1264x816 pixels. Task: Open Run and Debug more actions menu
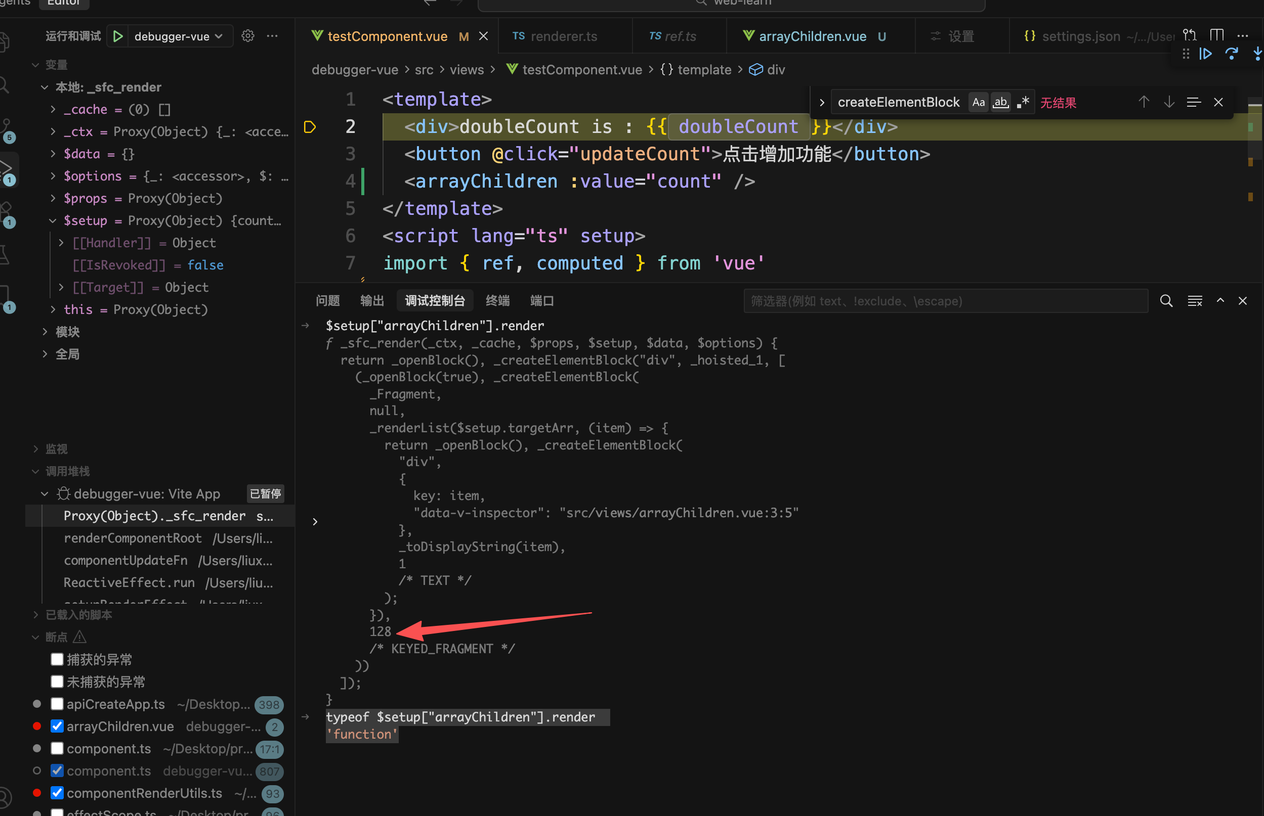[x=272, y=35]
